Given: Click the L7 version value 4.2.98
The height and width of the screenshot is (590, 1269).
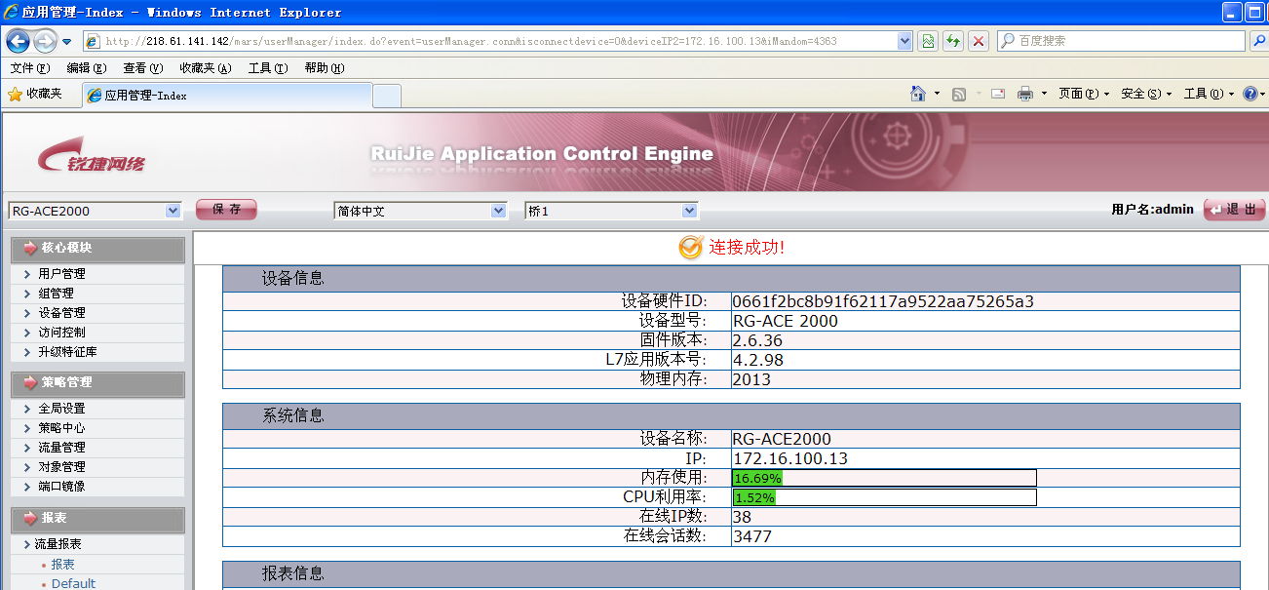Looking at the screenshot, I should point(757,360).
